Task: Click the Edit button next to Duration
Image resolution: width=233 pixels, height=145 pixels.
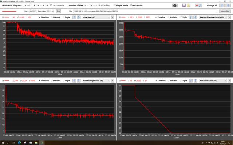Action: point(58,11)
